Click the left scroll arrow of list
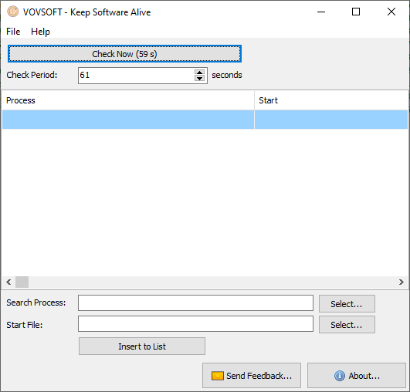Image resolution: width=410 pixels, height=392 pixels. tap(8, 282)
